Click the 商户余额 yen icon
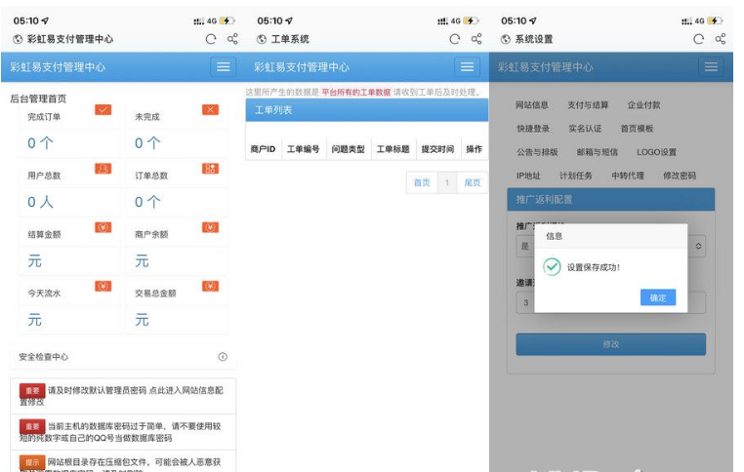Screen dimensions: 744x472 click(210, 227)
